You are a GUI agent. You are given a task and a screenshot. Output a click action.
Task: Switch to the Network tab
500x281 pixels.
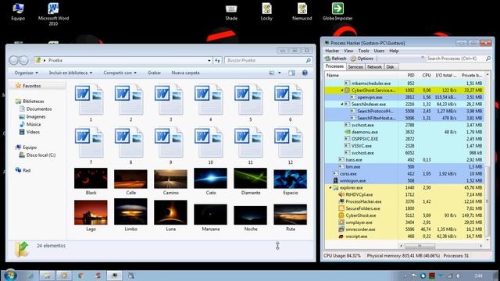point(374,67)
